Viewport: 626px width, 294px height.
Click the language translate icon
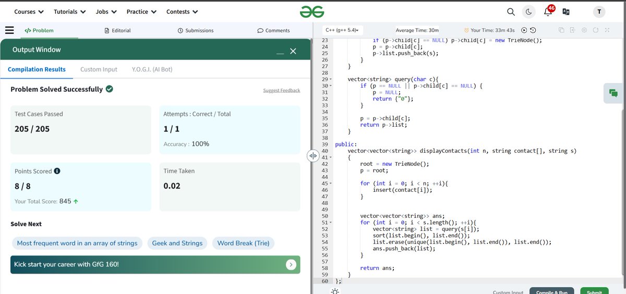pos(565,11)
